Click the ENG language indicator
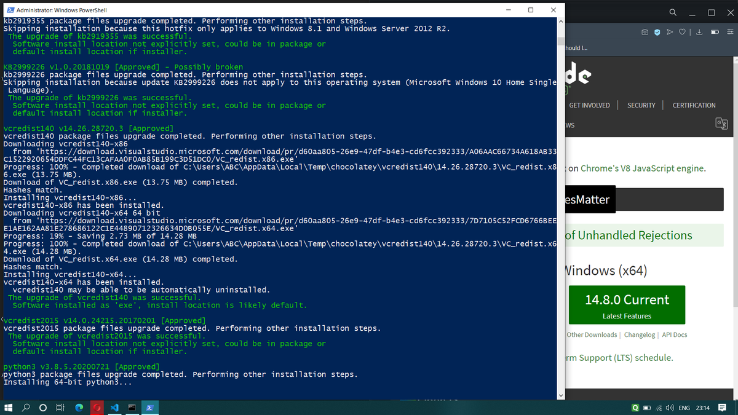Screen dimensions: 738x415 (684, 408)
